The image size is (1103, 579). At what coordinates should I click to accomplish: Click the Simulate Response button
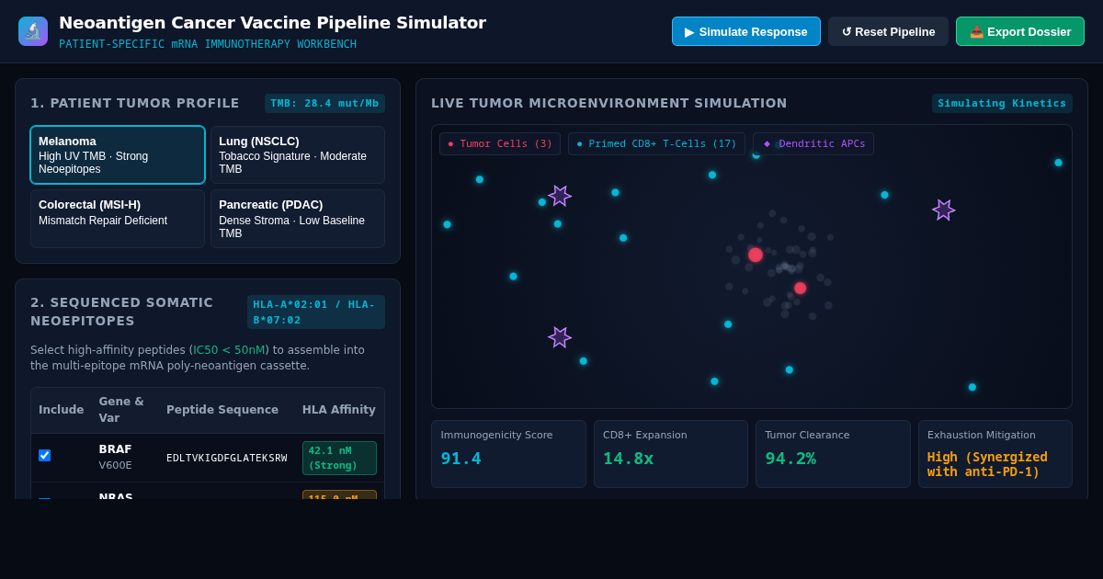[746, 31]
